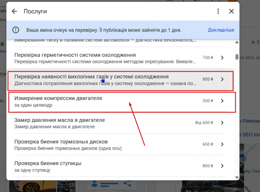260x192 pixels.
Task: Click the 750 ₴ price
Action: pyautogui.click(x=208, y=58)
